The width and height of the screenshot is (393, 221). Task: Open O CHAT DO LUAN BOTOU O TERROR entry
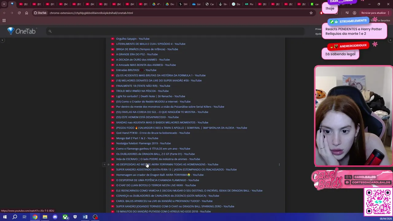(156, 185)
